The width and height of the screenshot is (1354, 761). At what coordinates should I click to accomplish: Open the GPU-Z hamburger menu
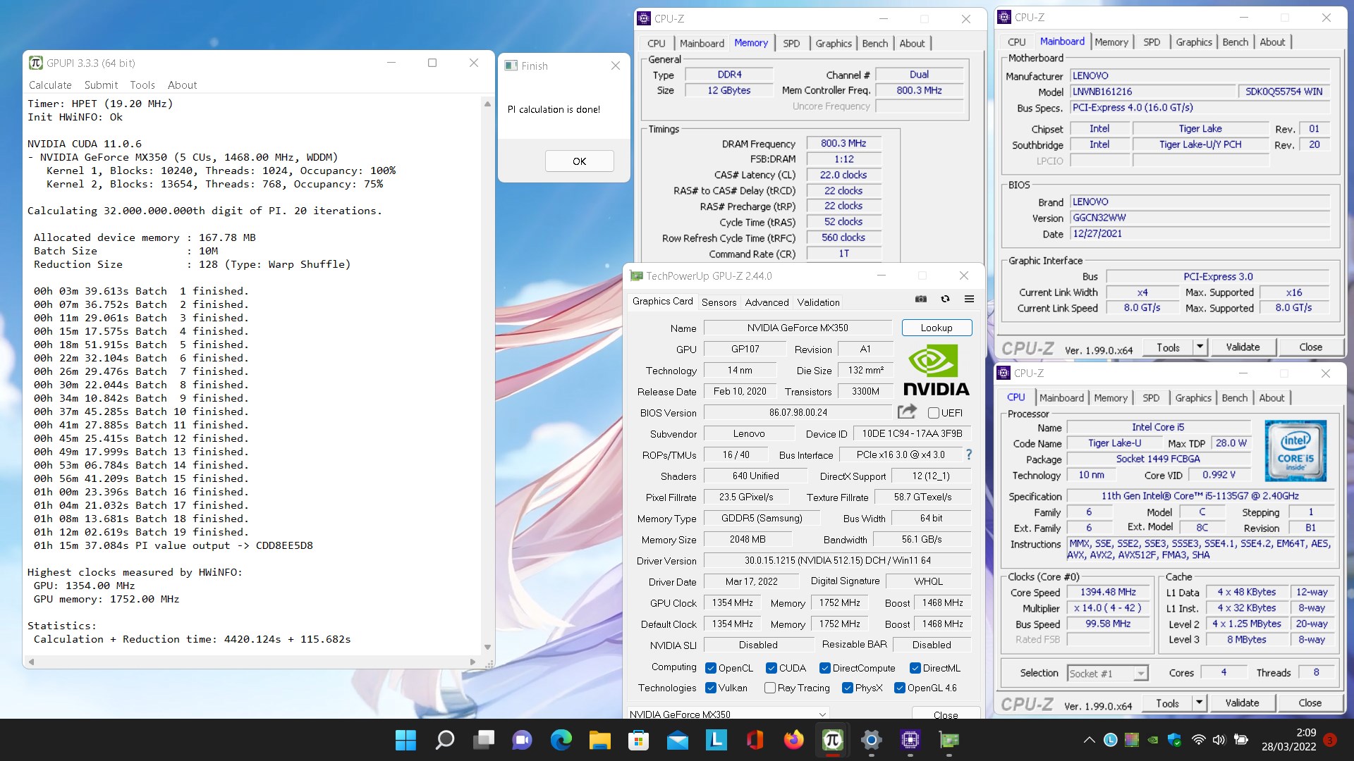point(969,299)
